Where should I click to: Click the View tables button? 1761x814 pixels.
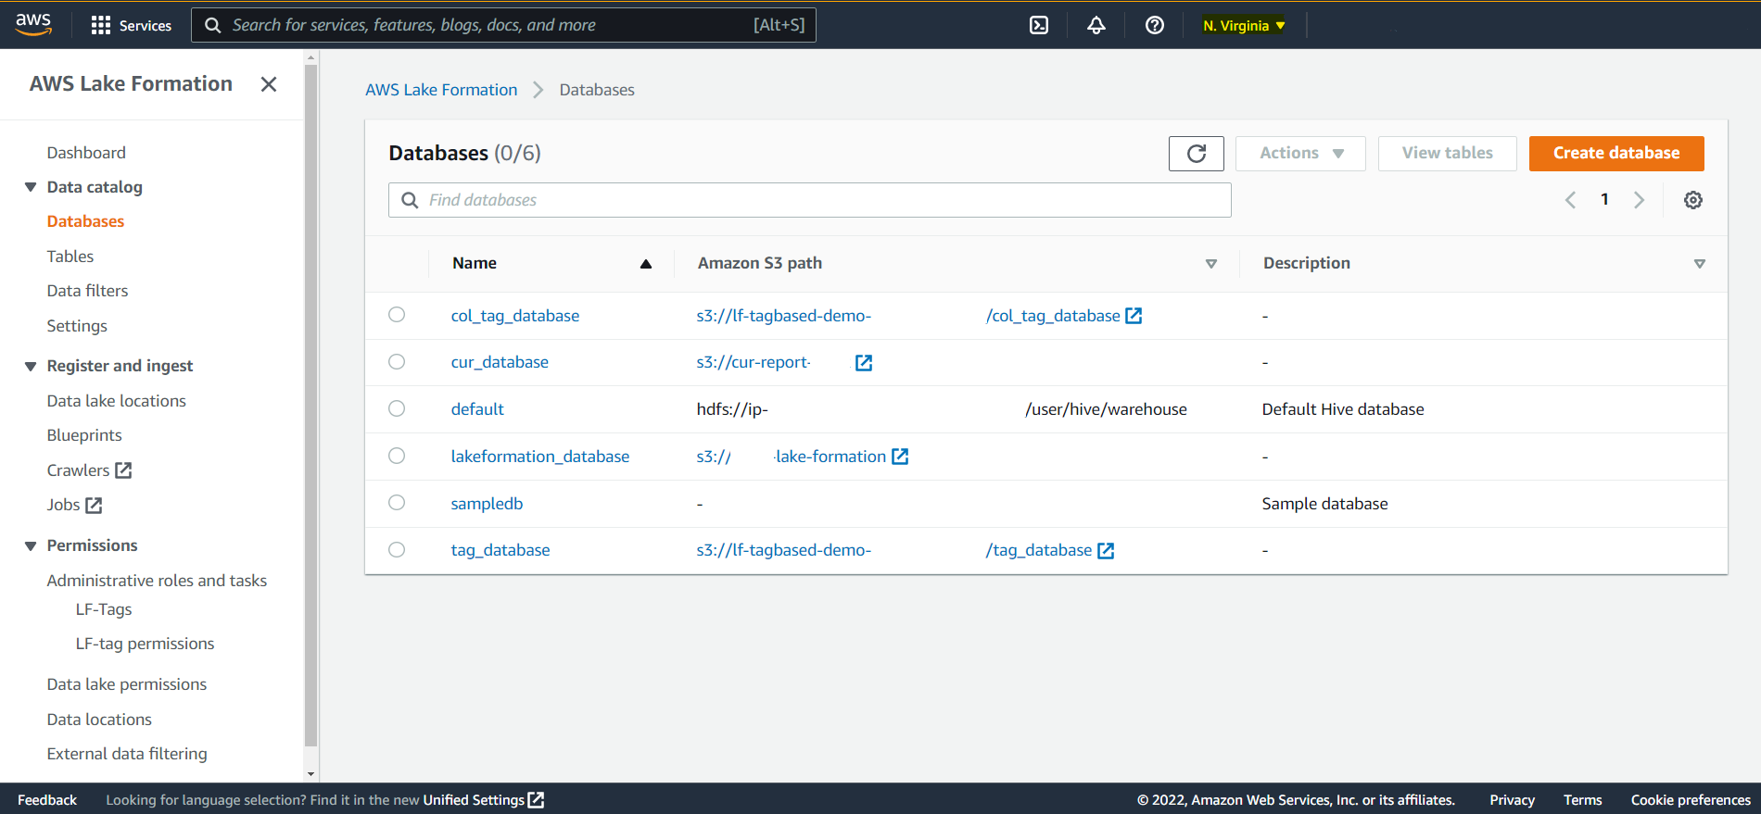tap(1447, 154)
